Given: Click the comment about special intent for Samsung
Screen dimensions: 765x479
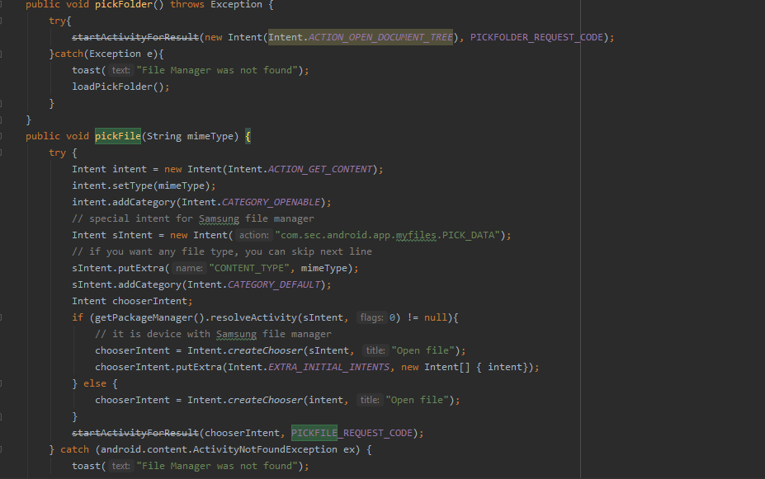Looking at the screenshot, I should coord(193,218).
